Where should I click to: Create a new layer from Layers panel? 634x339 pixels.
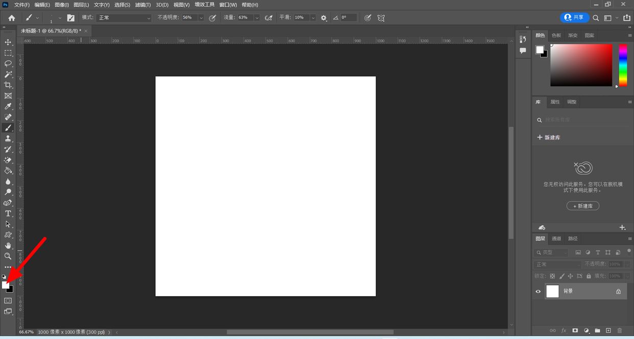(x=608, y=331)
